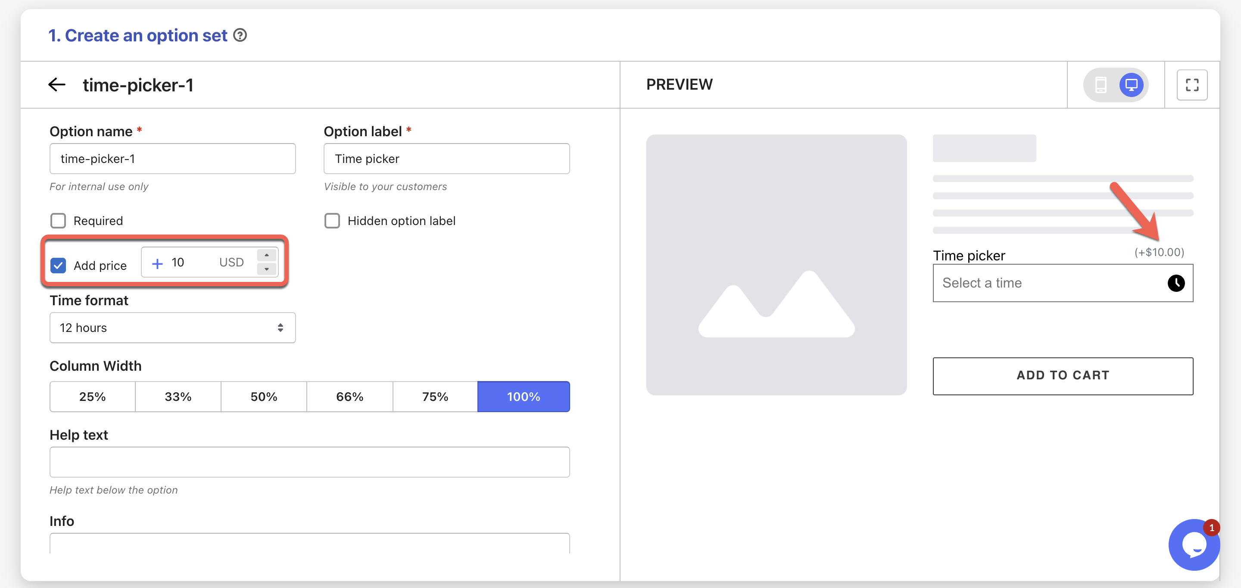Open the help icon beside Create an option set
This screenshot has height=588, width=1241.
pyautogui.click(x=240, y=35)
